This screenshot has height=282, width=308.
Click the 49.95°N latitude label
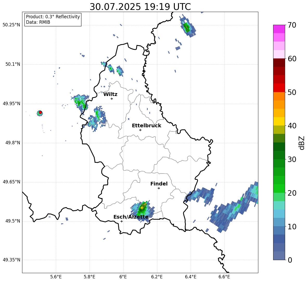pyautogui.click(x=11, y=104)
